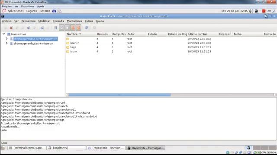Open the Ayuda menu in RapidSVN

100,21
